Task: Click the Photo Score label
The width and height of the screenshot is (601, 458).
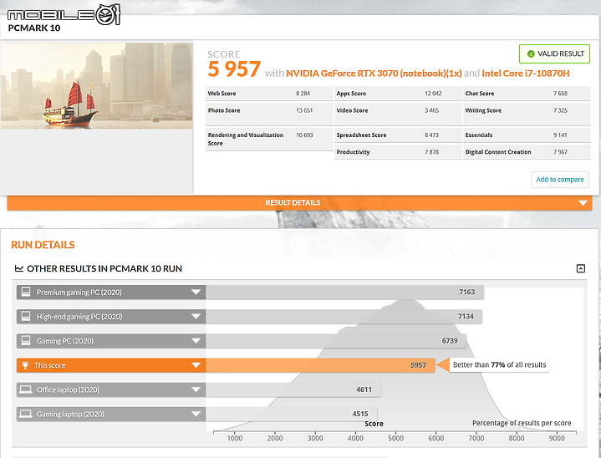Action: 224,110
